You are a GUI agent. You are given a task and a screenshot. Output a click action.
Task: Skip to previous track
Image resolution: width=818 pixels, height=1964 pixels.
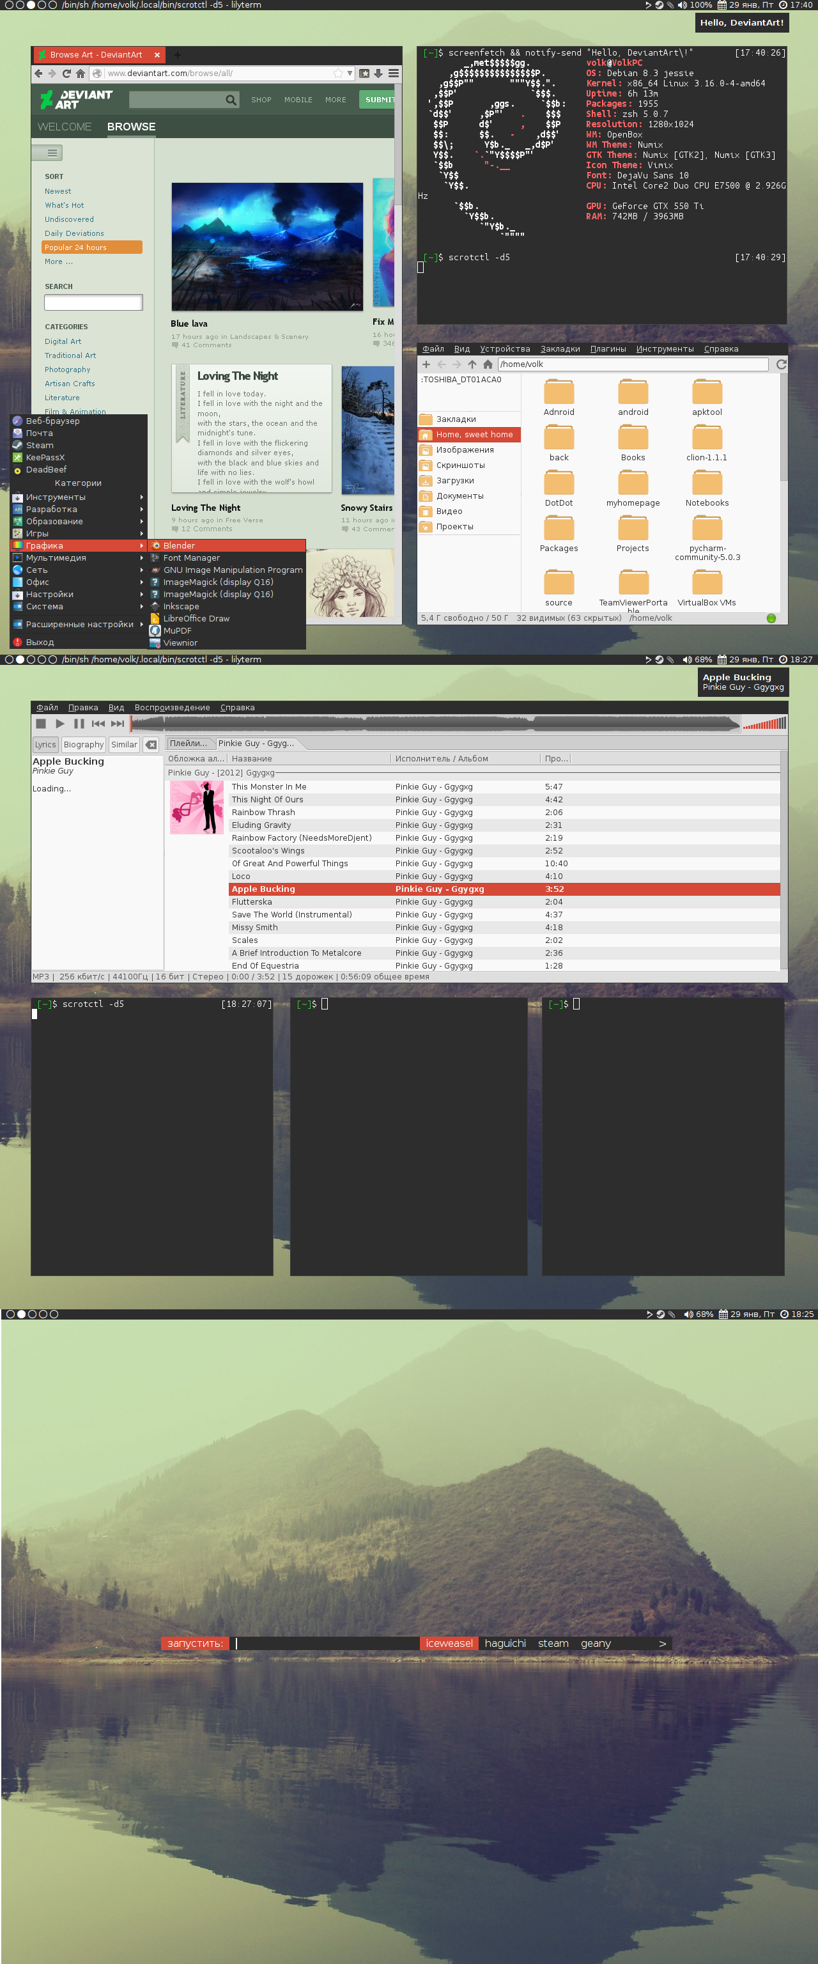[x=98, y=724]
